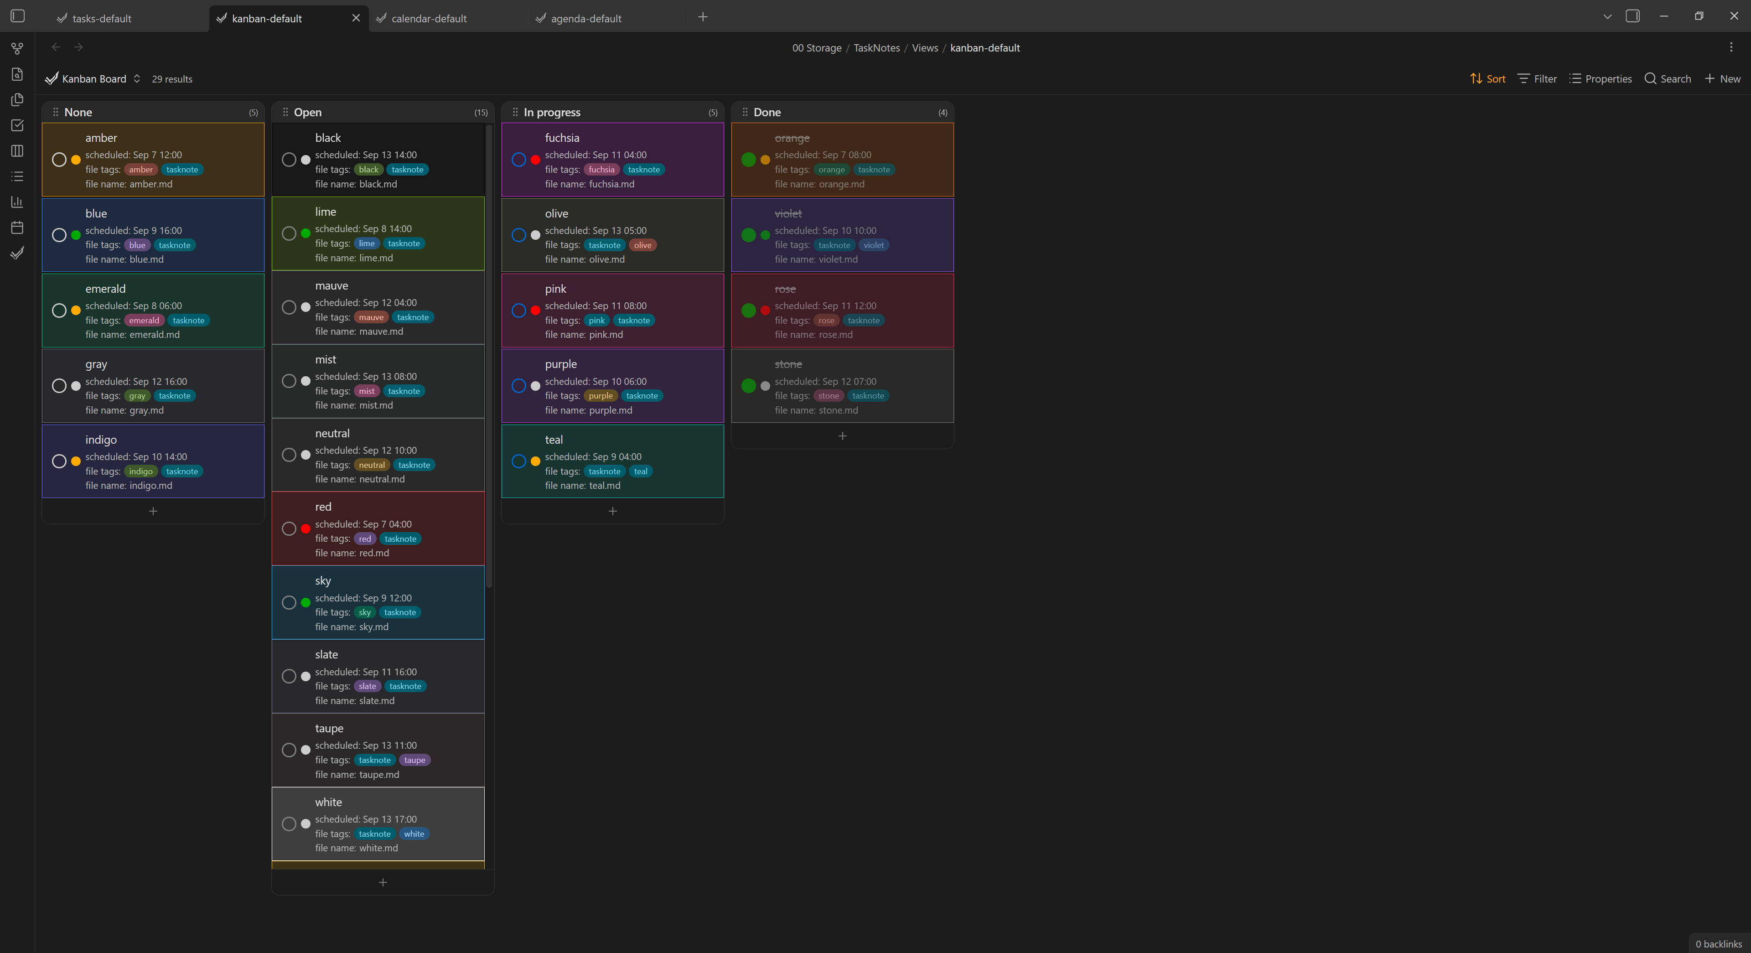Grab the None column drag handle
1751x953 pixels.
(x=56, y=112)
